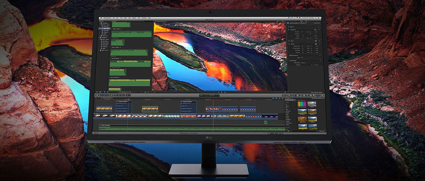Open the File menu

[x=114, y=18]
